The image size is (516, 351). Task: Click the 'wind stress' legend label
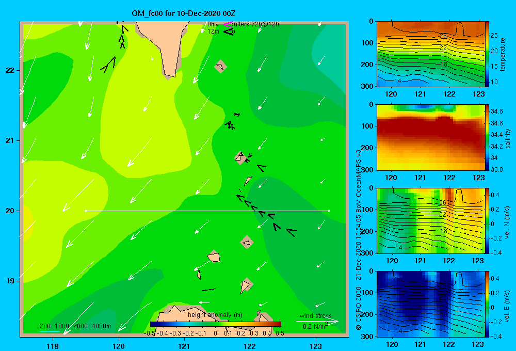[x=315, y=315]
